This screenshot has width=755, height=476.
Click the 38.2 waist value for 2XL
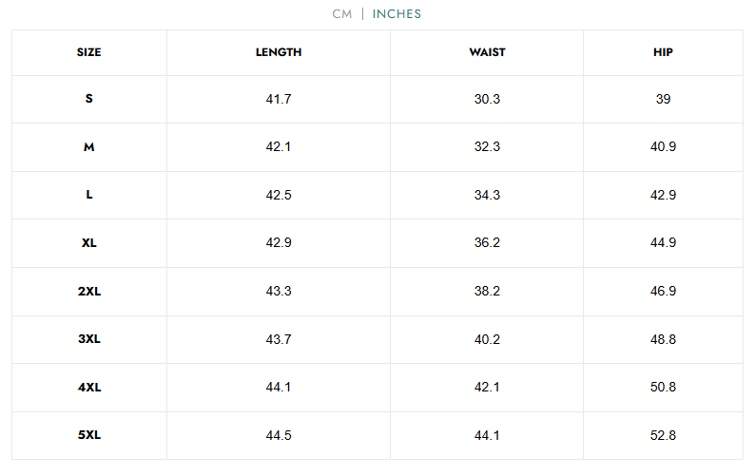[x=487, y=291]
